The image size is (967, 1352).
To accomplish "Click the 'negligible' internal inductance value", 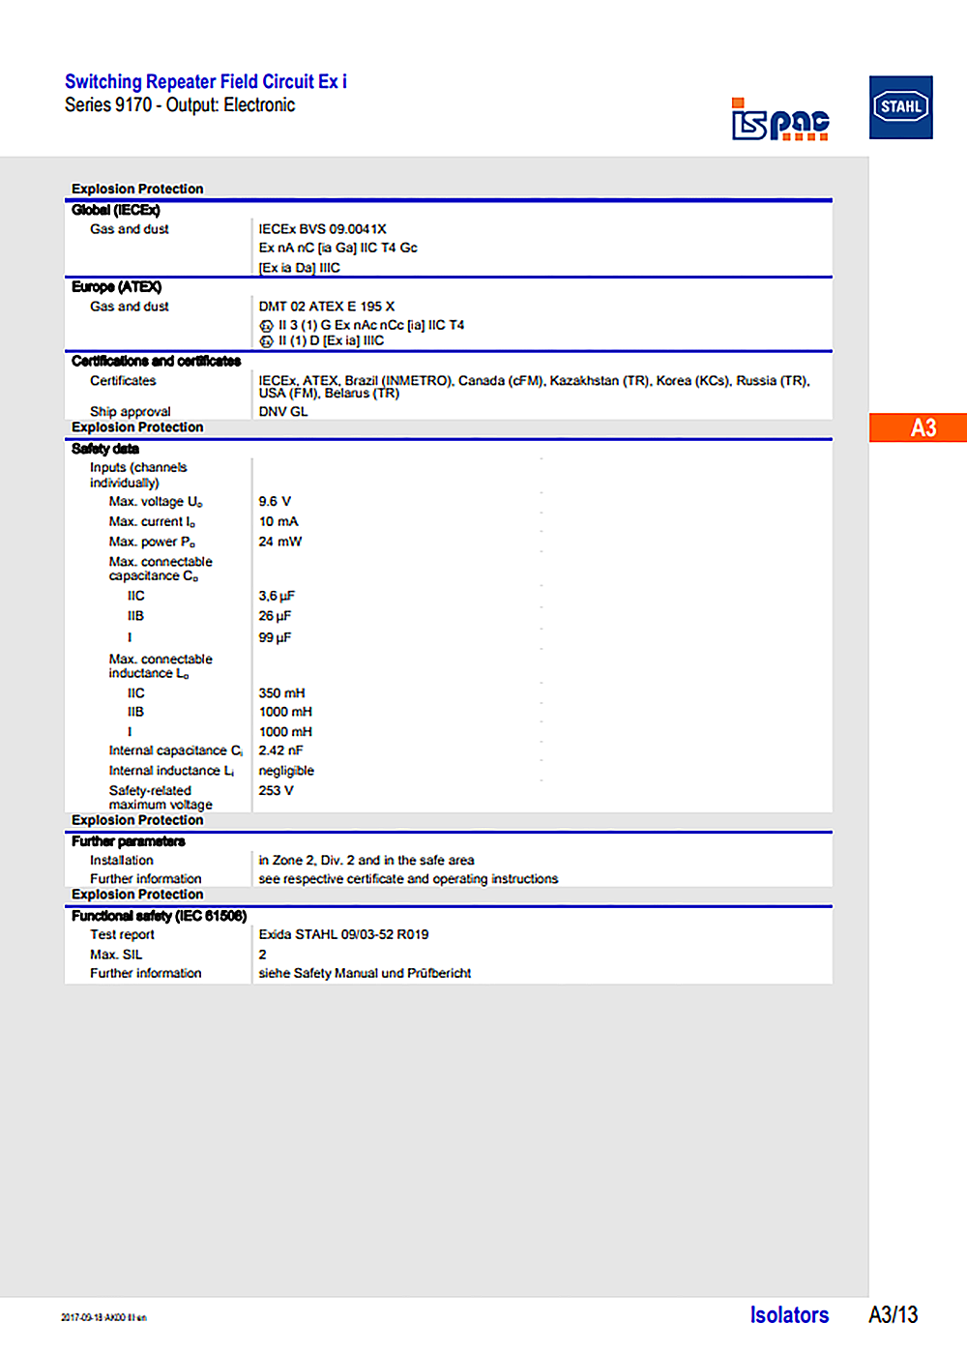I will click(286, 771).
